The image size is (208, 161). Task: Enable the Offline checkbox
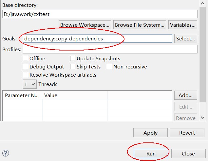coord(26,59)
